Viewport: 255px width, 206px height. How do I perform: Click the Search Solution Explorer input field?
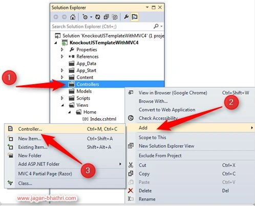click(x=101, y=27)
